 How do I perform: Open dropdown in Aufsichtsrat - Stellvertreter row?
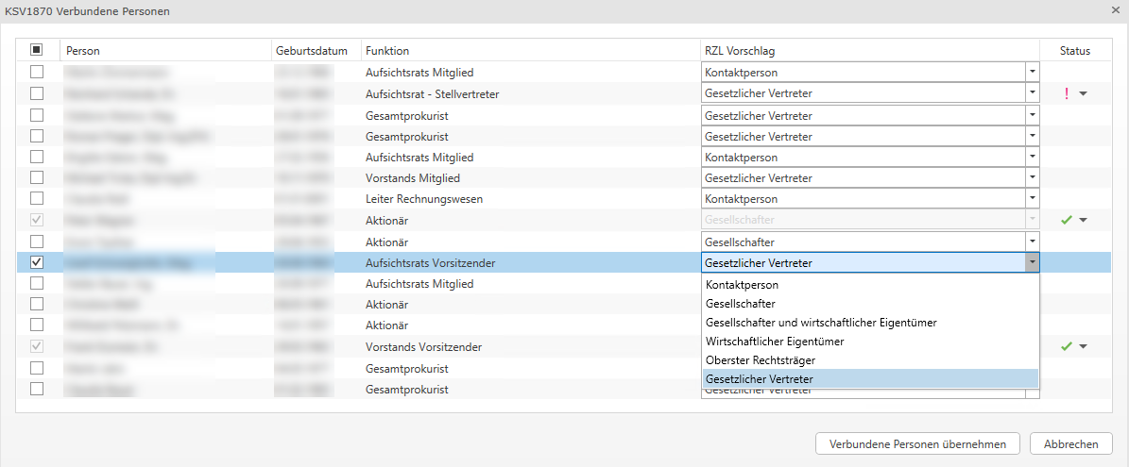pyautogui.click(x=1032, y=93)
